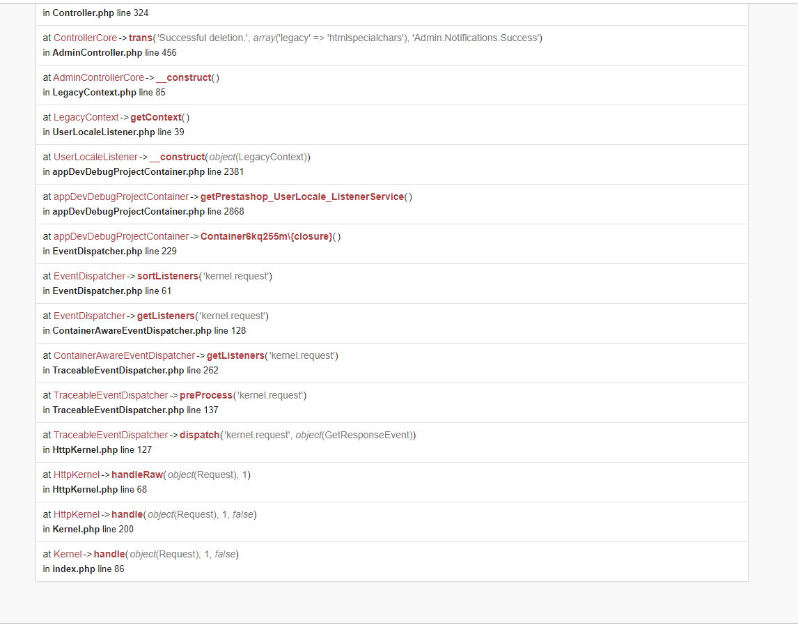Click the 'Admin.Notifications.Success' argument
Viewport: 798px width, 625px height.
476,38
